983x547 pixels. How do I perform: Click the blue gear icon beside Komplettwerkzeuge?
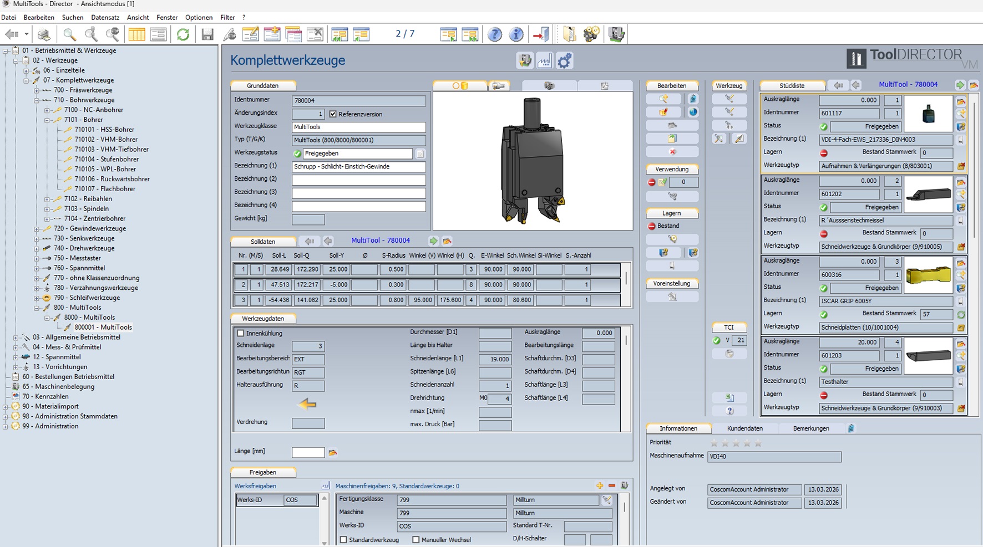pyautogui.click(x=564, y=60)
